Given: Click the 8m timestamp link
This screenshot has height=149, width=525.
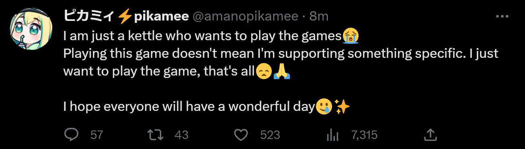Looking at the screenshot, I should [x=319, y=16].
